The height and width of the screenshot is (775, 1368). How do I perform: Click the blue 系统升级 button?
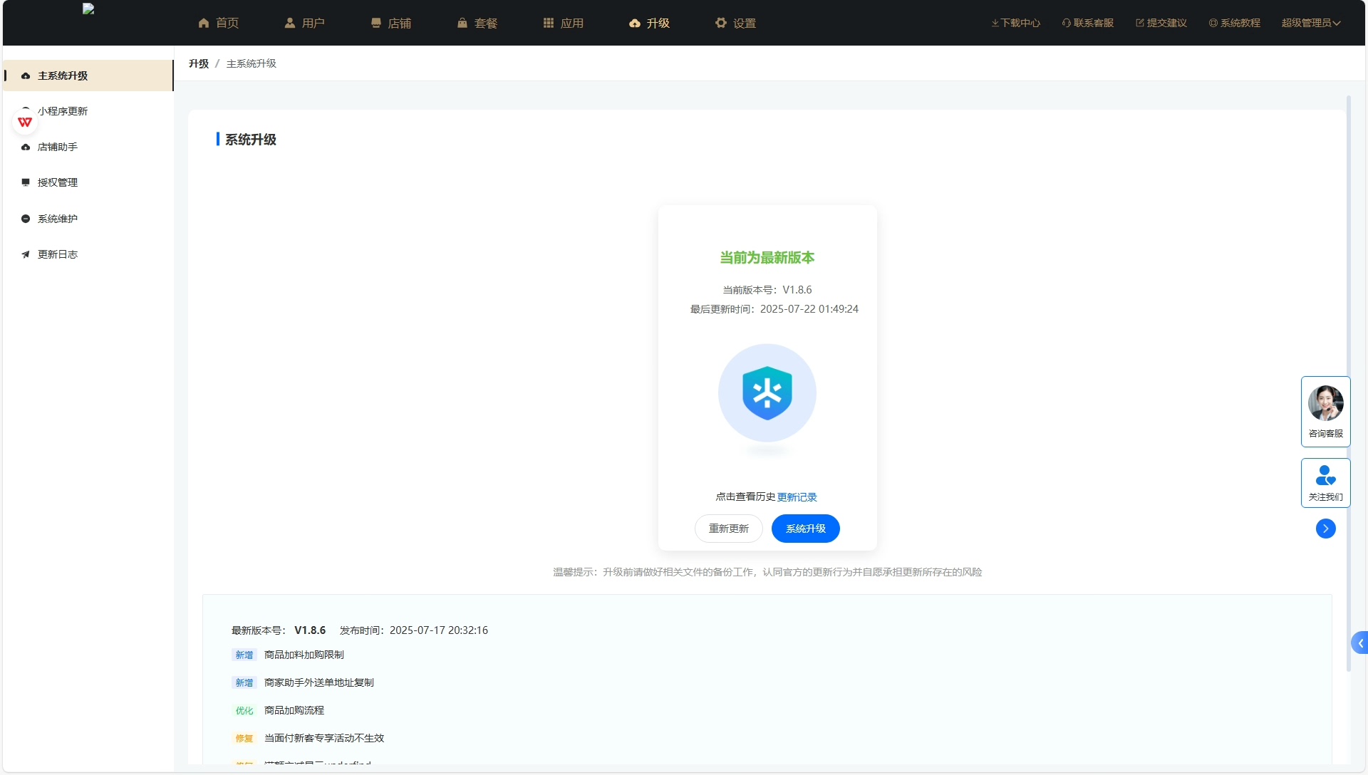tap(805, 529)
